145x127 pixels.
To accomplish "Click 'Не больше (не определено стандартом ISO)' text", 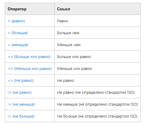I will pos(97,116).
